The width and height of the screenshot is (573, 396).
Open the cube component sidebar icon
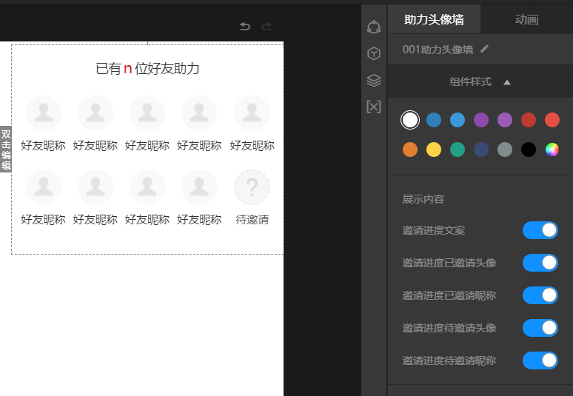tap(373, 53)
